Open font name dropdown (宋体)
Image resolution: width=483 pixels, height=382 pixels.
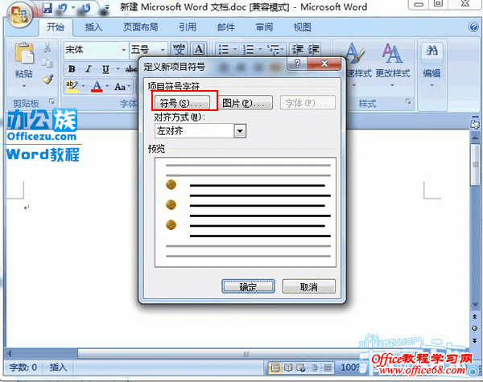pos(123,50)
